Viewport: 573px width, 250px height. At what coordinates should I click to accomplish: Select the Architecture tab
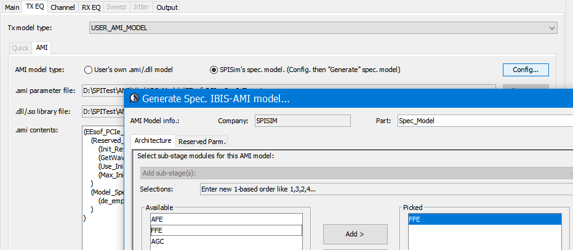153,141
